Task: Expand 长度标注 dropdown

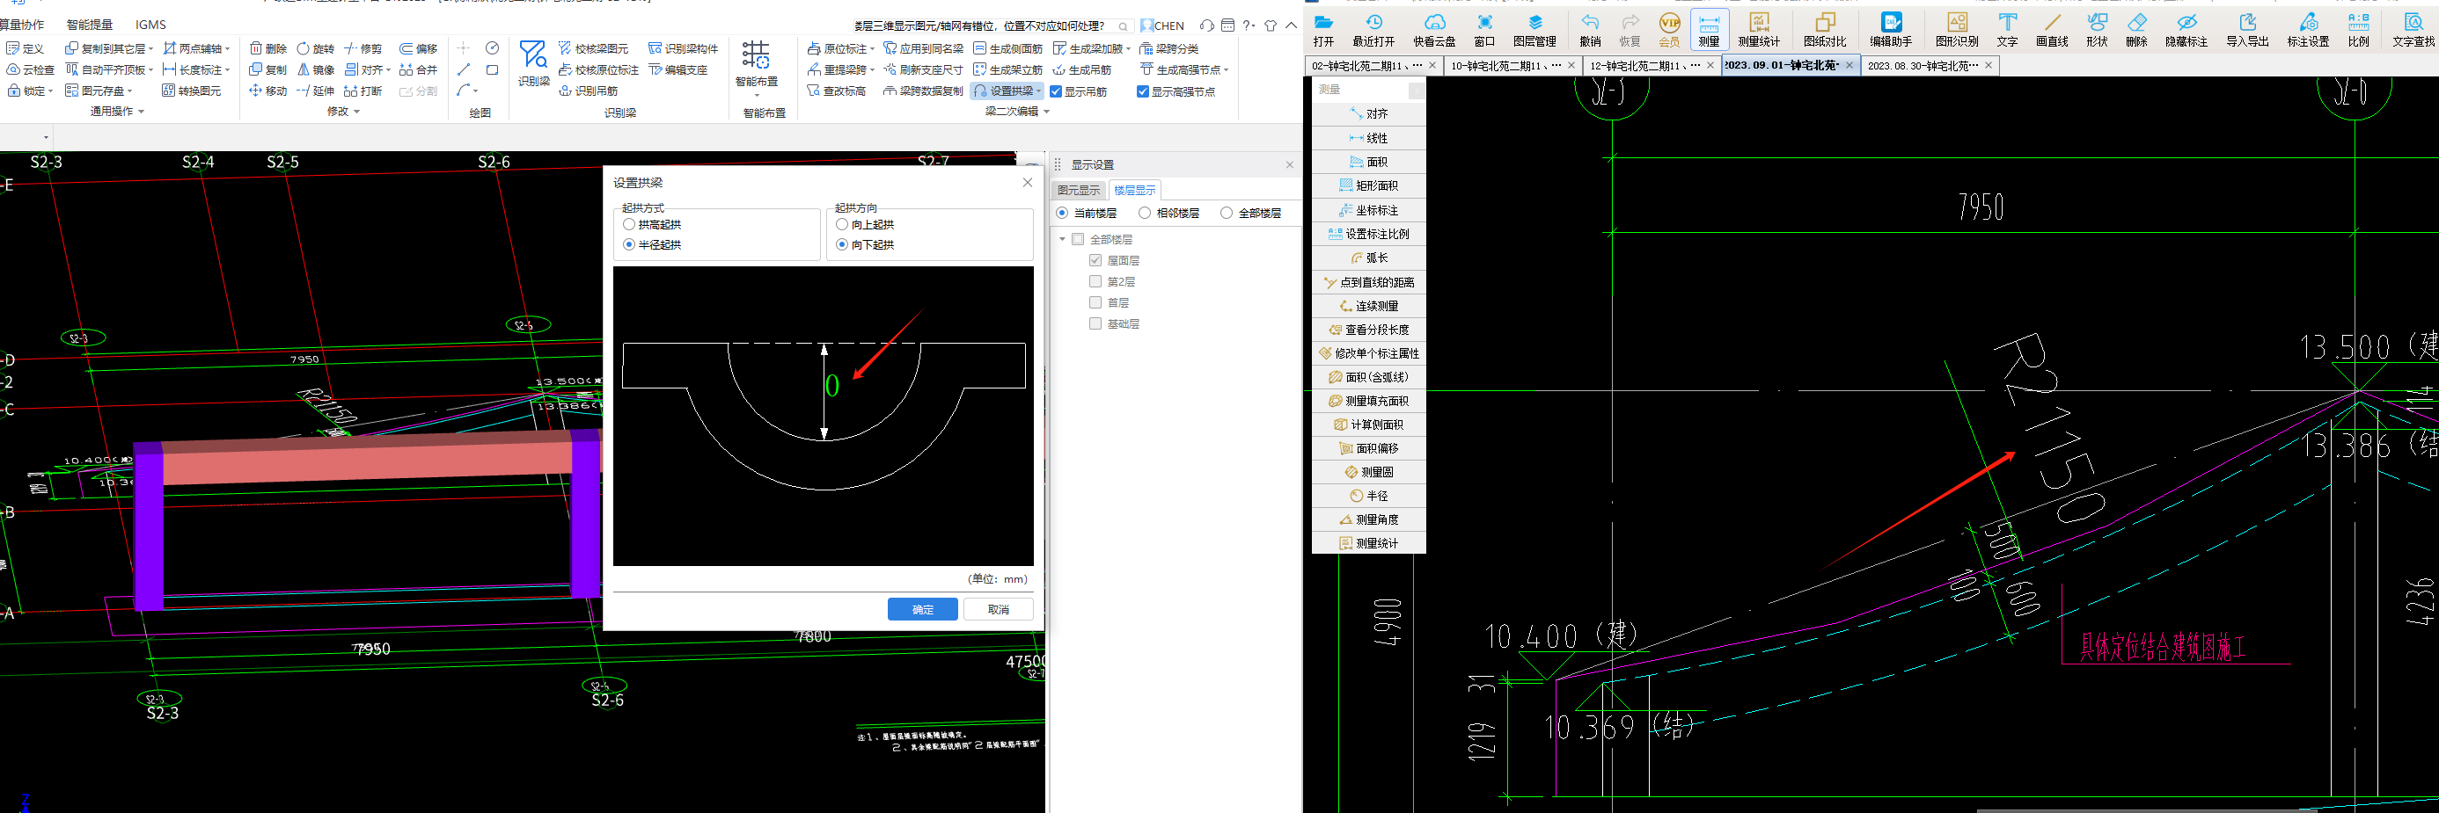Action: [227, 70]
